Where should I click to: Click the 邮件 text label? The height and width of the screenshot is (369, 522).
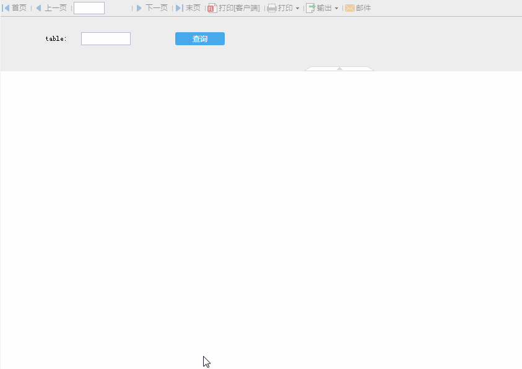coord(363,8)
